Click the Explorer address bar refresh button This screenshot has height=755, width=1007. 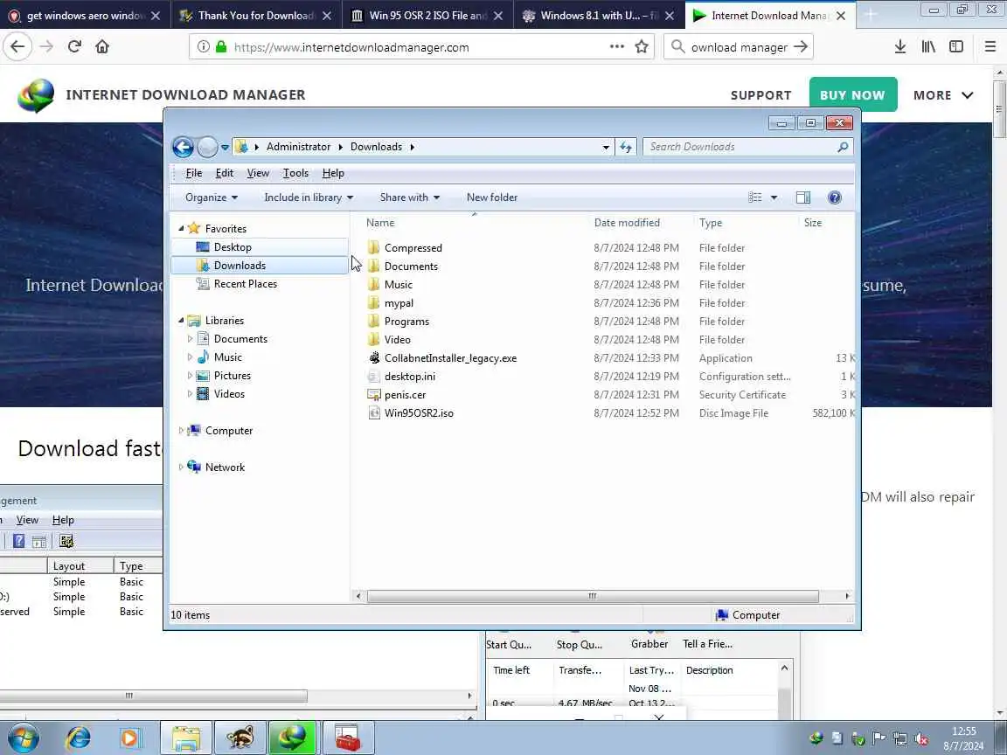tap(626, 147)
